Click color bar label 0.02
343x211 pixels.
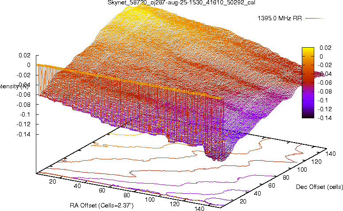coord(325,48)
